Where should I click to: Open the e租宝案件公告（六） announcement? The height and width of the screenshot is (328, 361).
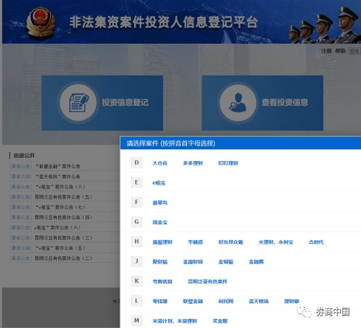point(57,228)
